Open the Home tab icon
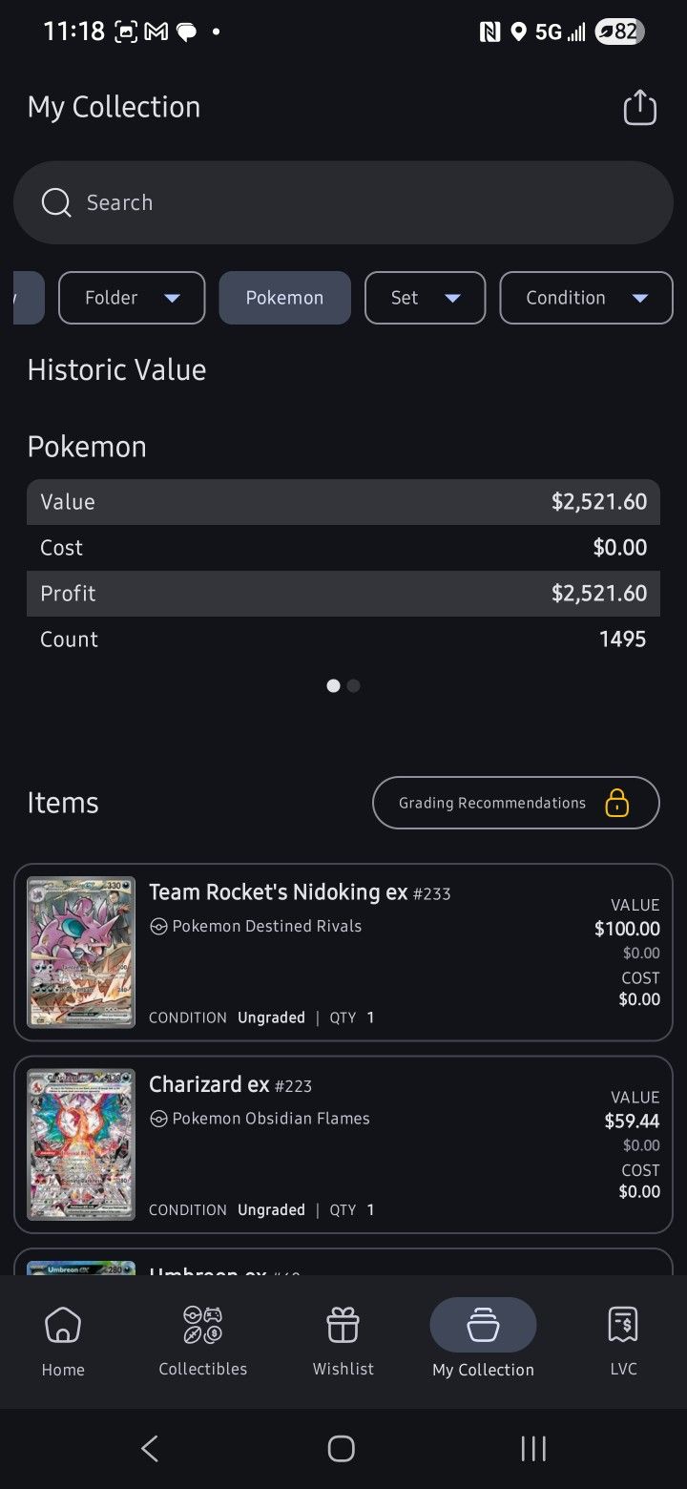687x1489 pixels. 63,1325
